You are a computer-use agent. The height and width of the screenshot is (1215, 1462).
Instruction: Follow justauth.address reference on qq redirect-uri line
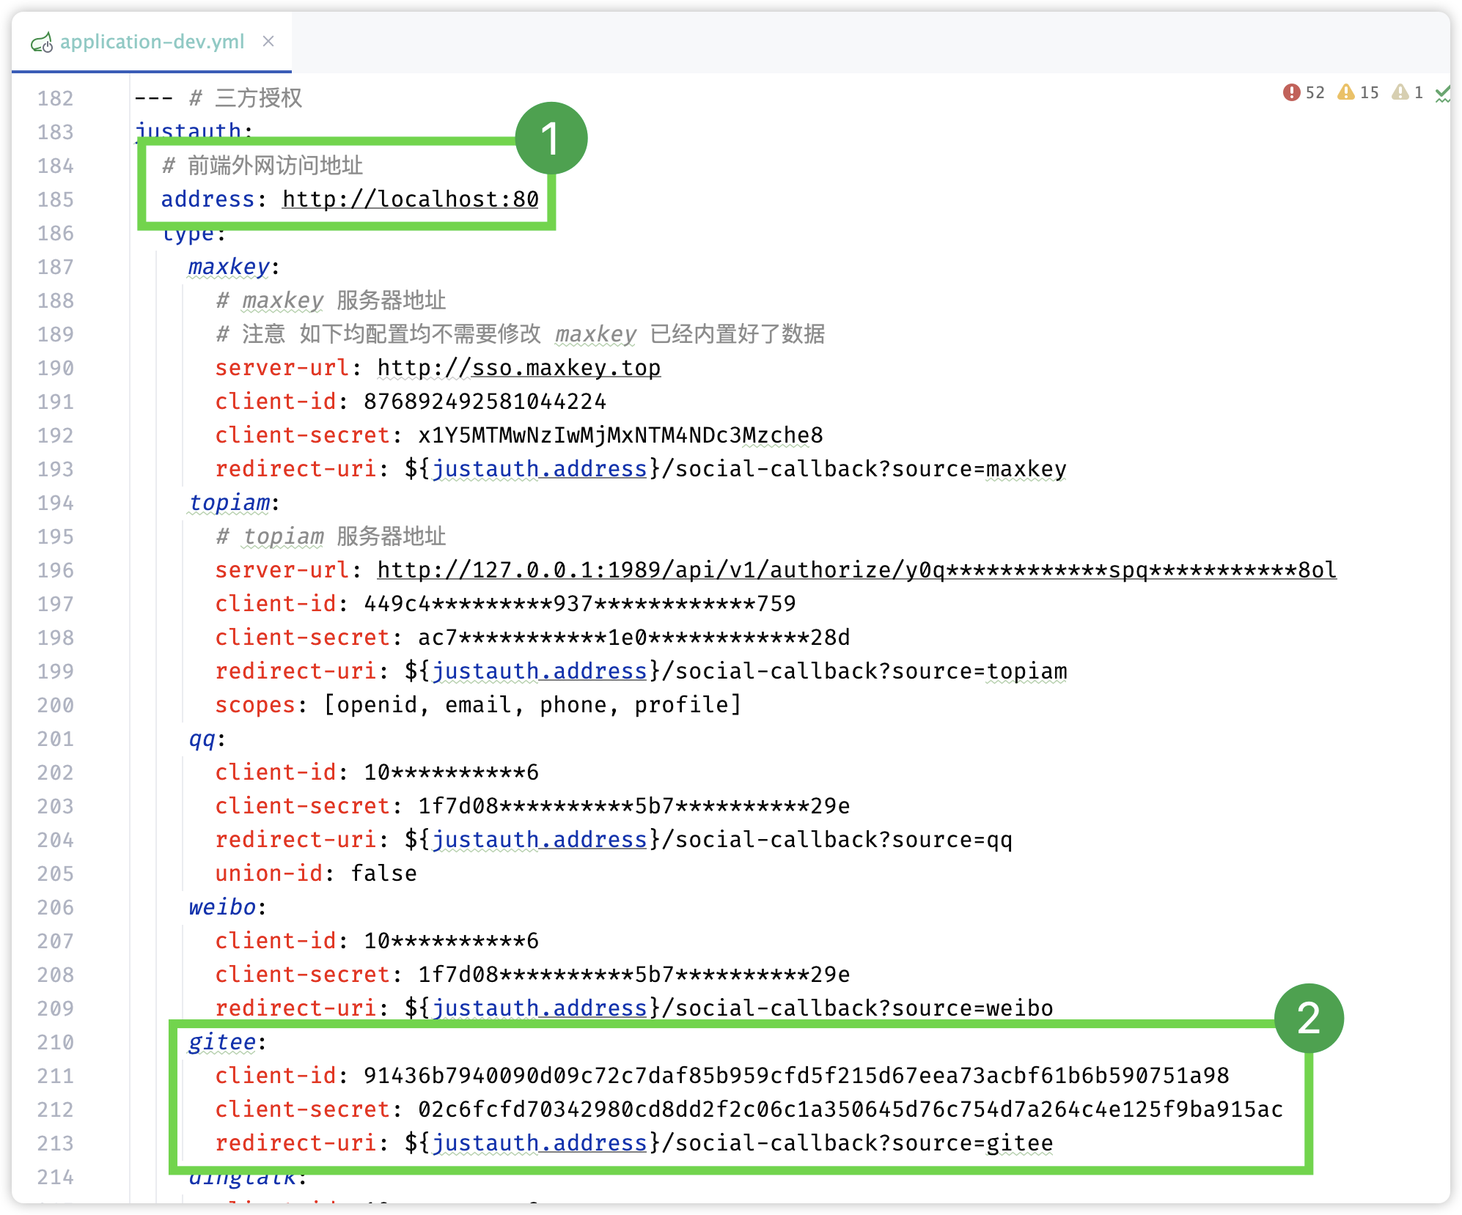540,840
